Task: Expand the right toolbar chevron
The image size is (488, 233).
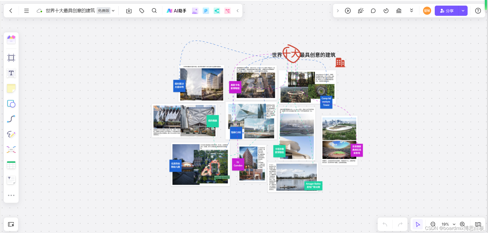Action: click(x=338, y=11)
